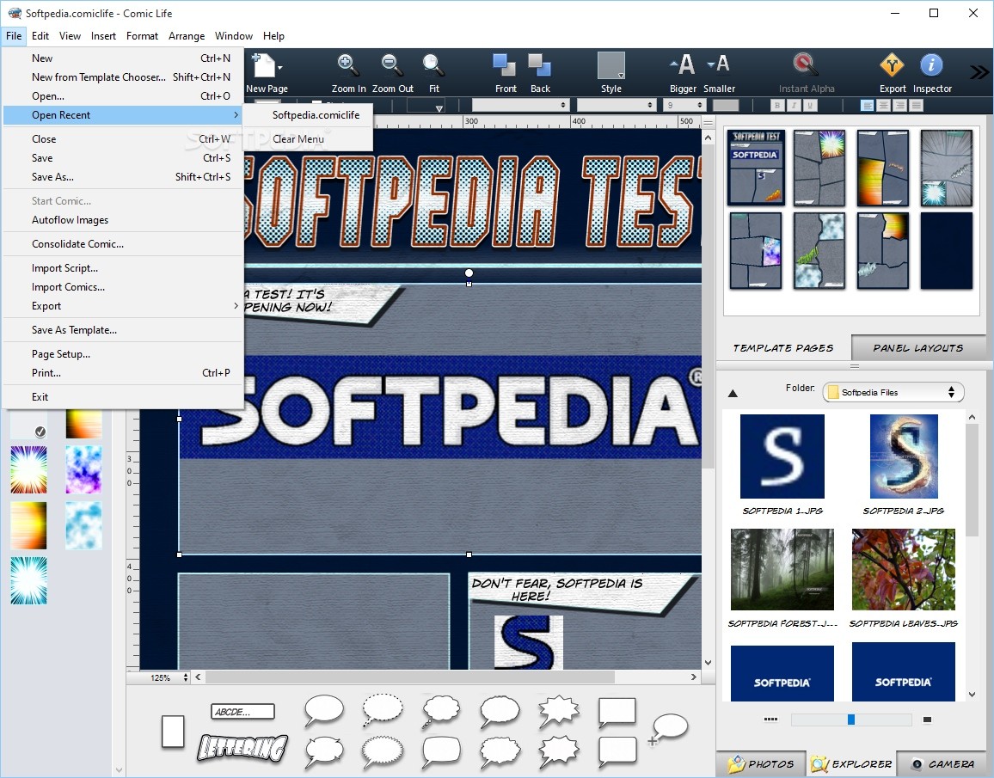994x778 pixels.
Task: Open the Edit menu
Action: click(40, 36)
